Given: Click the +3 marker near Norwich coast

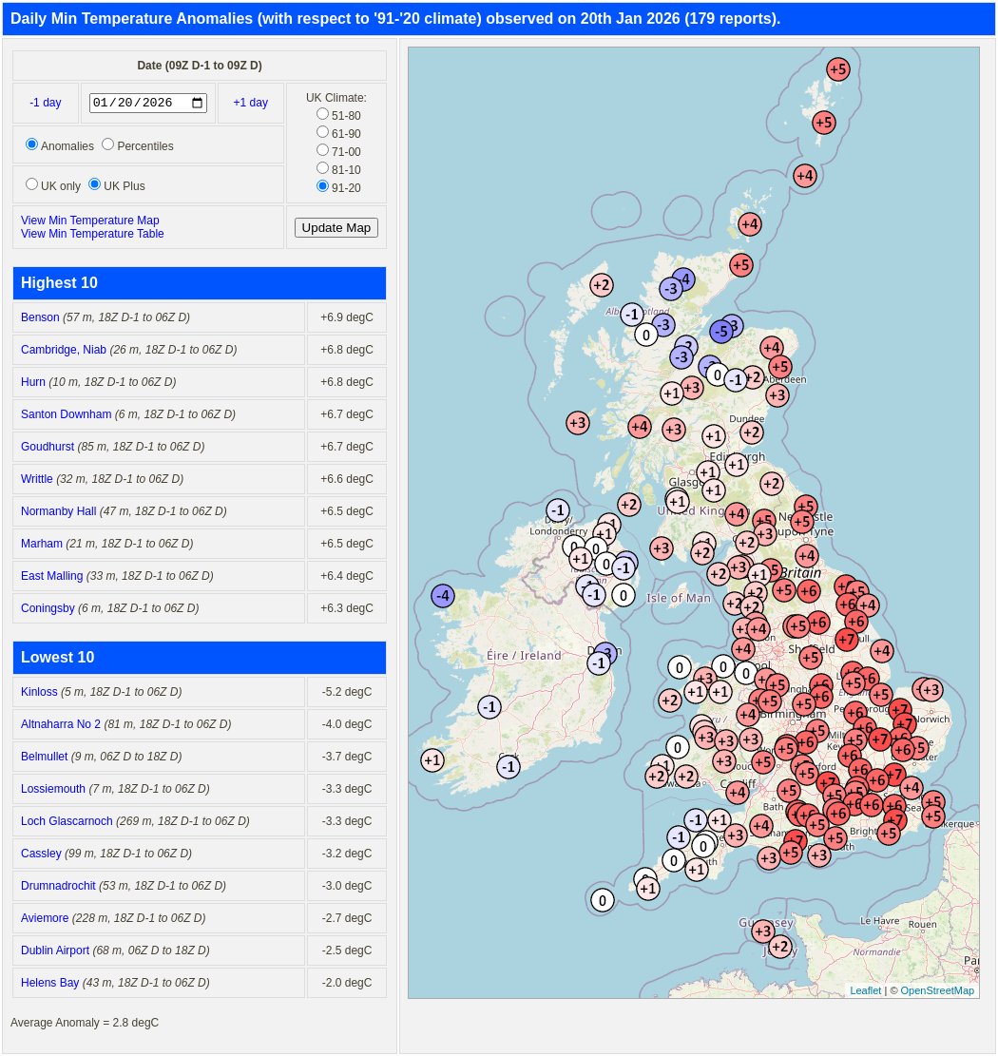Looking at the screenshot, I should pyautogui.click(x=931, y=690).
